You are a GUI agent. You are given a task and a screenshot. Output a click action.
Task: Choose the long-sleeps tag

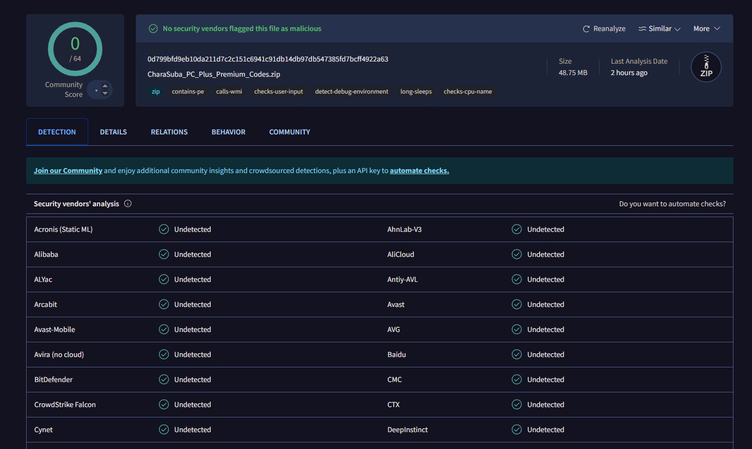click(416, 91)
